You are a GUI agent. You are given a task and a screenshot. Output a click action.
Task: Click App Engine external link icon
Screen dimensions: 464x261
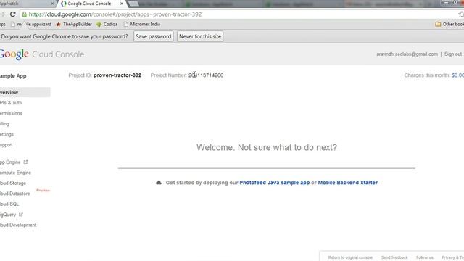point(25,162)
